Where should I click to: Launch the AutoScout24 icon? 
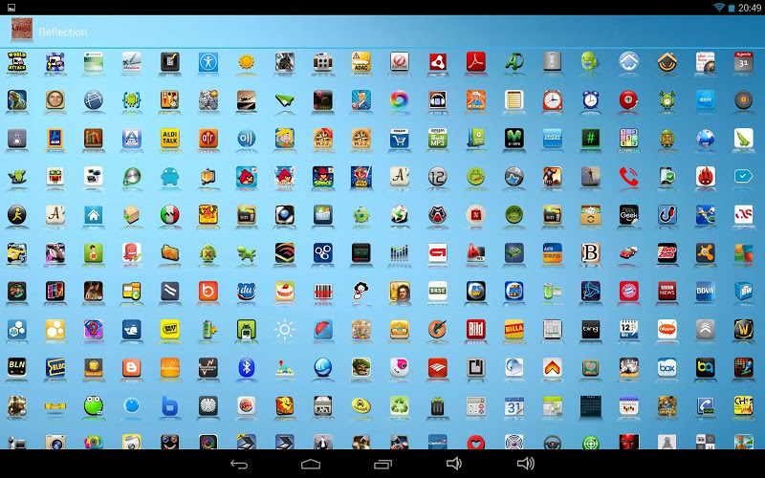pyautogui.click(x=553, y=253)
